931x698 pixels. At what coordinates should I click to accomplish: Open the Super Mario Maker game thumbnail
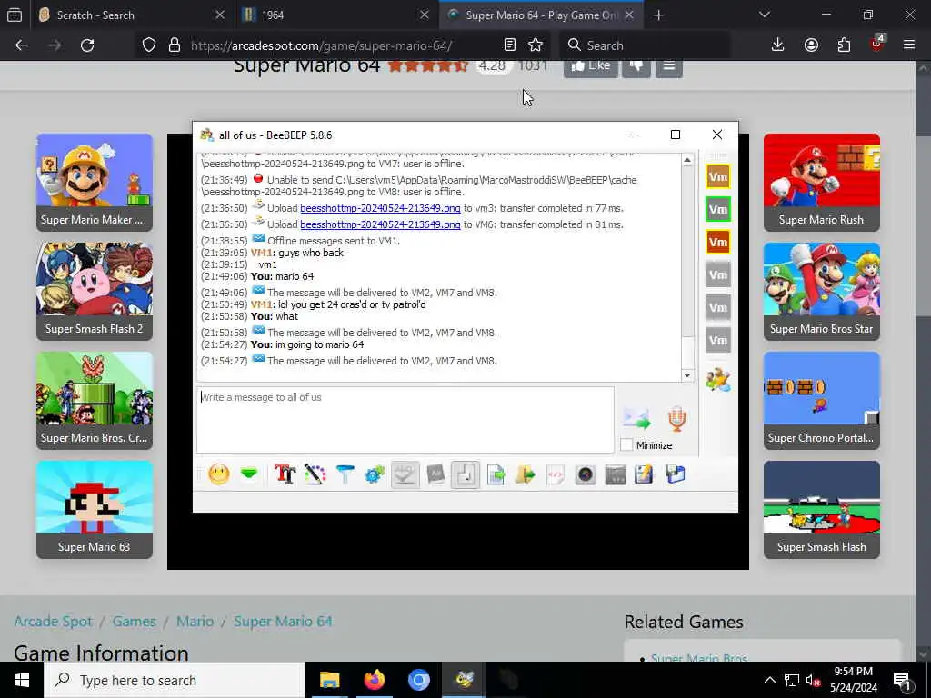[95, 182]
